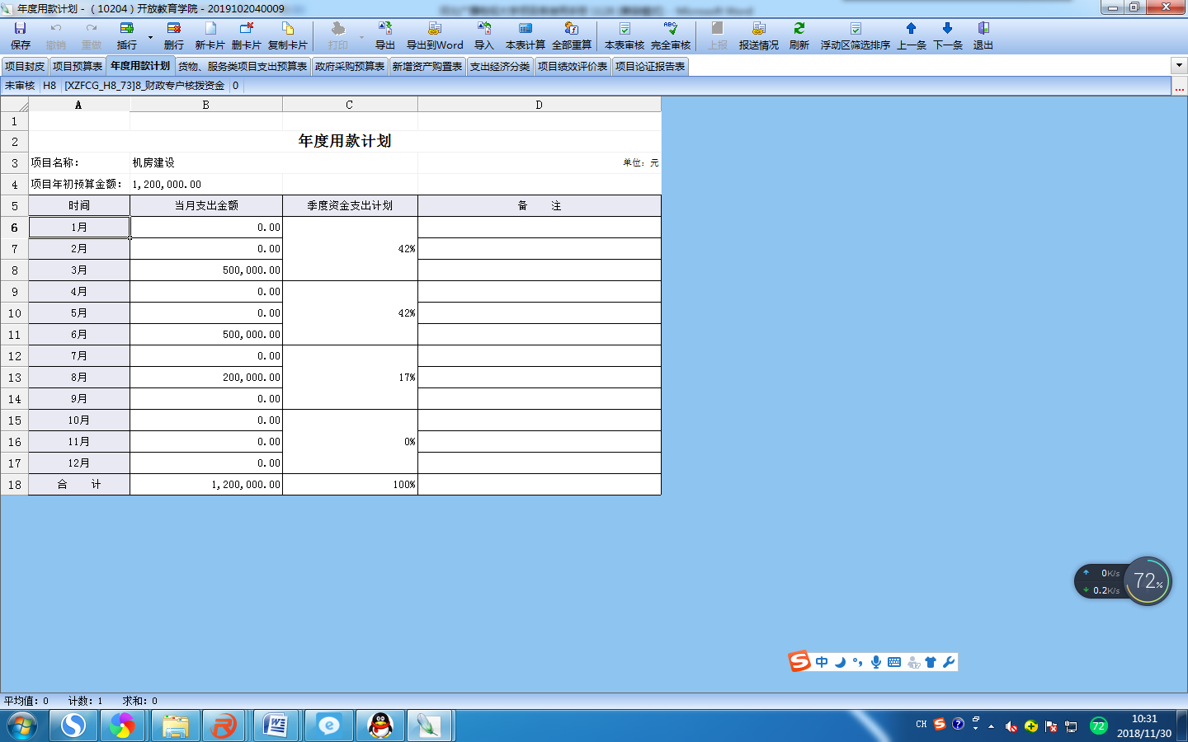Screen dimensions: 1188x742
Task: Open the tab list dropdown at right
Action: click(x=1178, y=66)
